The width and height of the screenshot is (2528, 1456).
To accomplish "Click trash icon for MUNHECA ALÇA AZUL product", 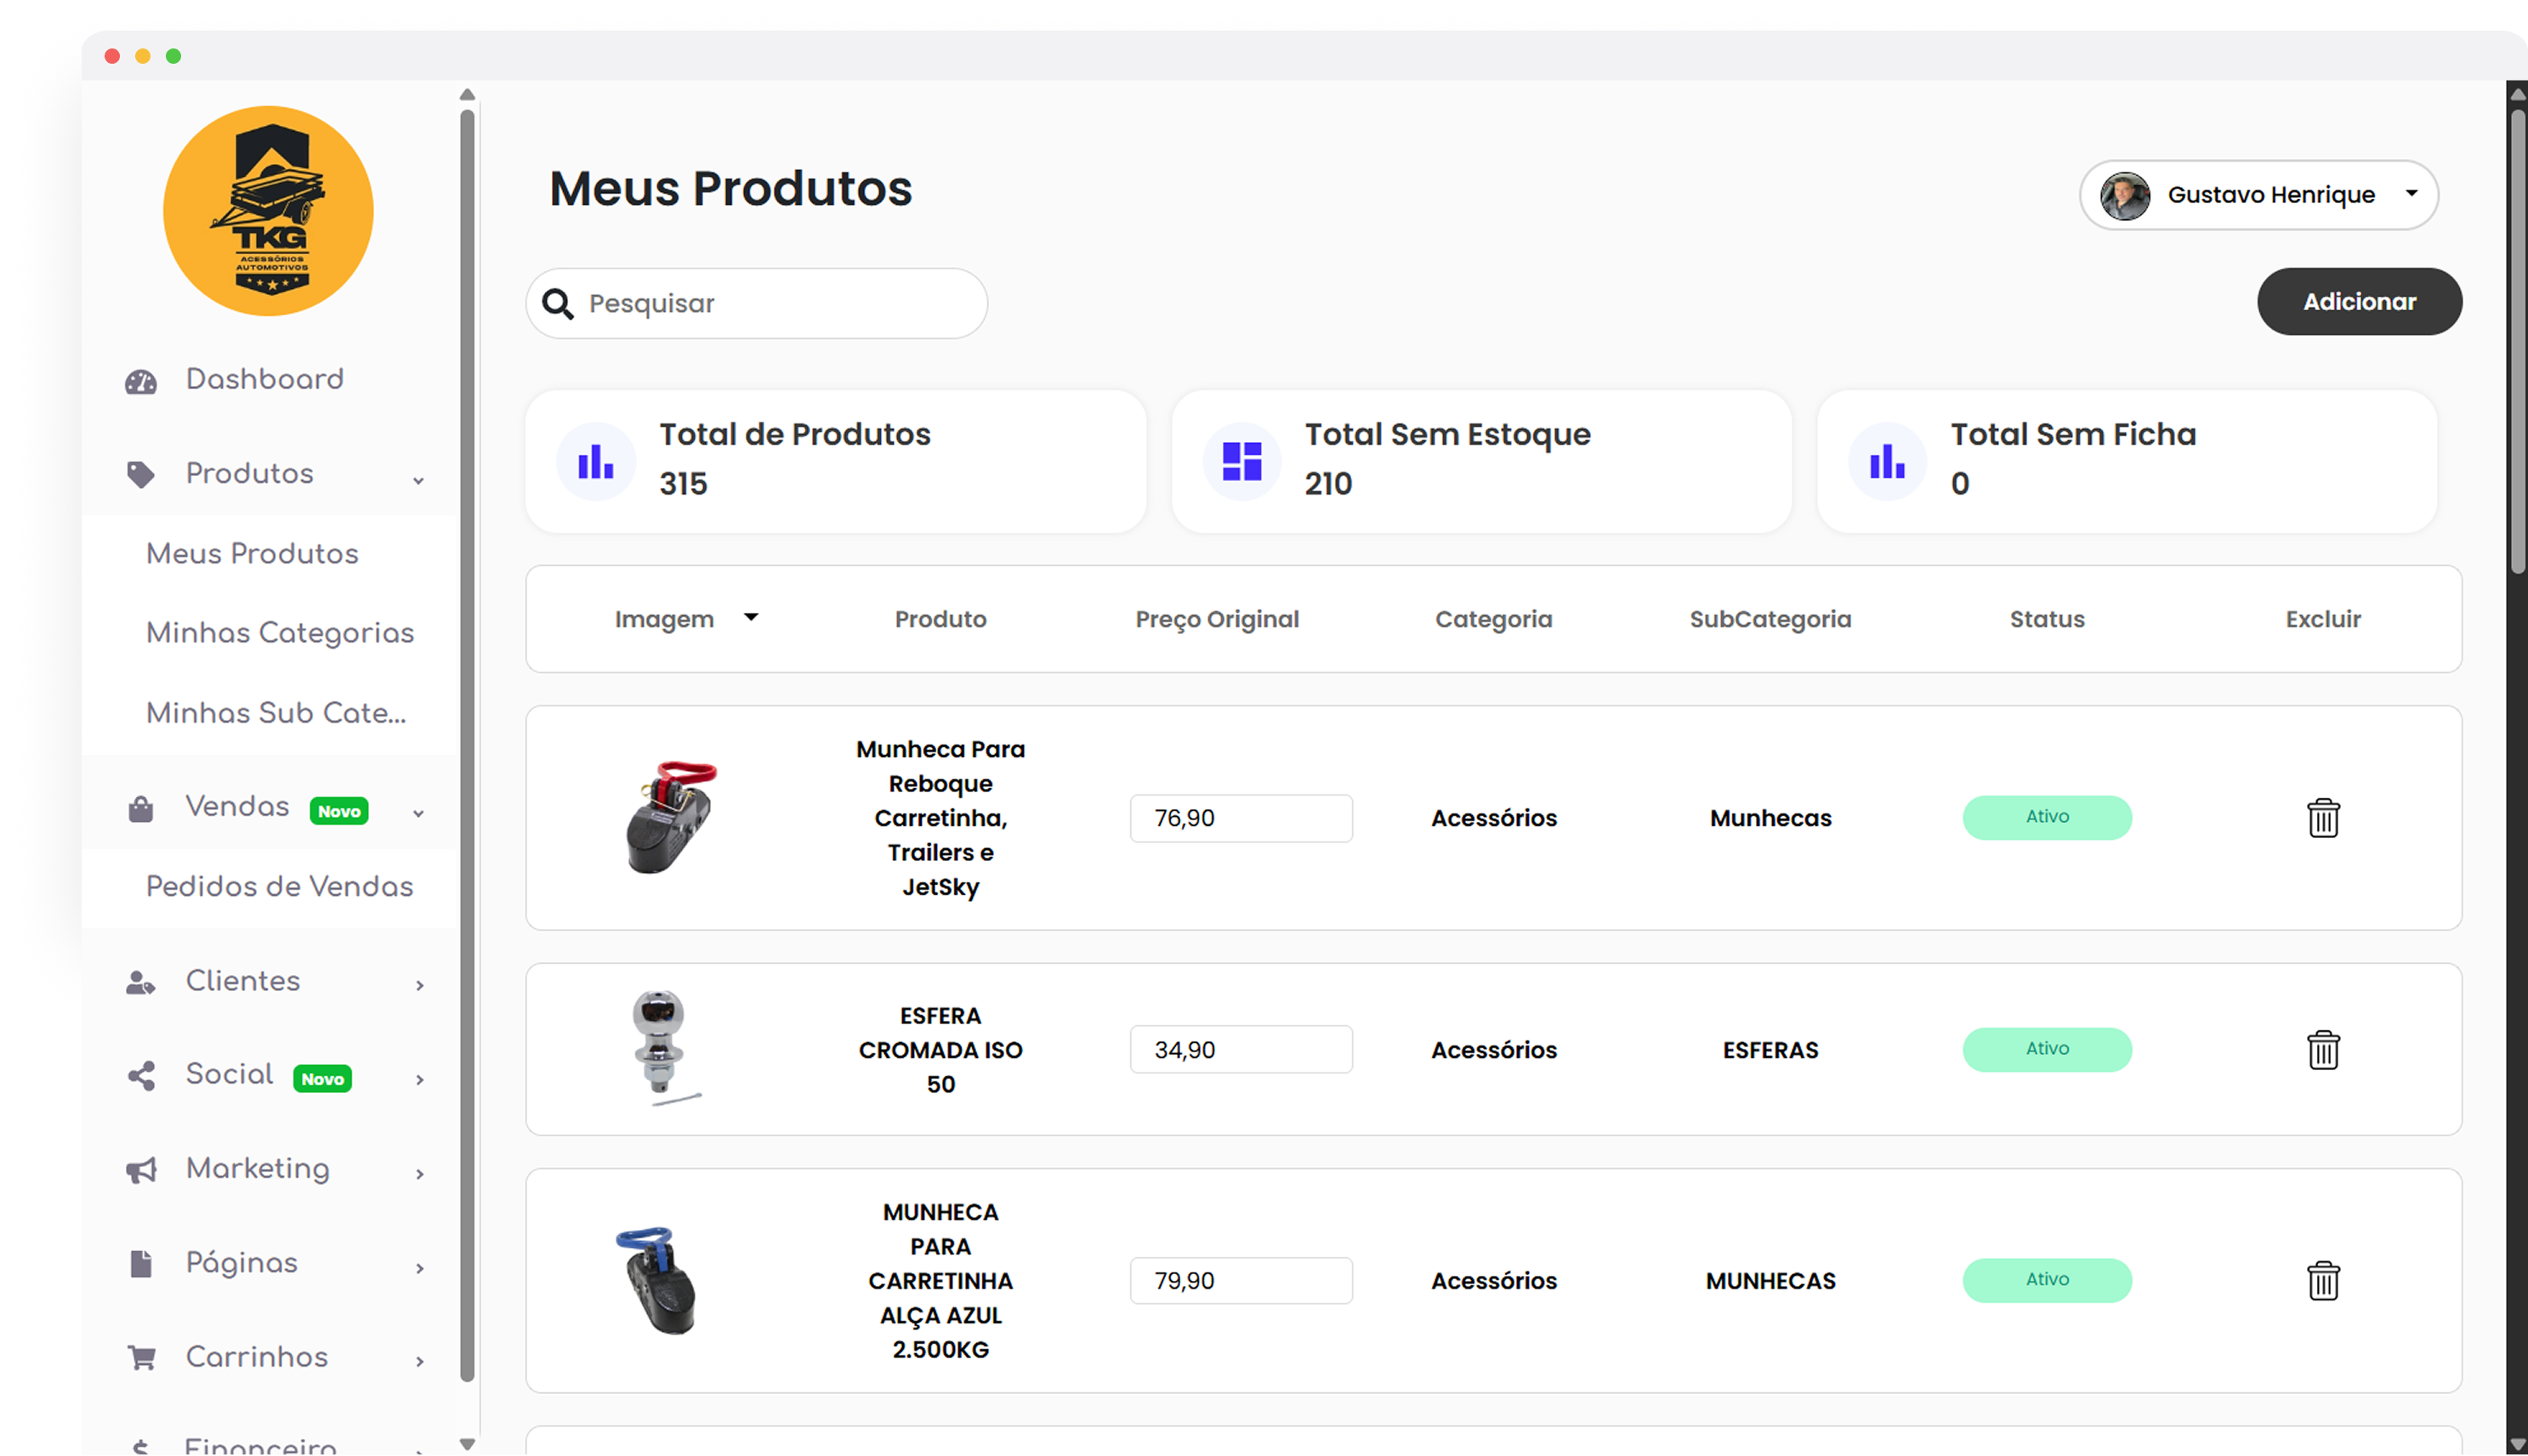I will (2322, 1280).
